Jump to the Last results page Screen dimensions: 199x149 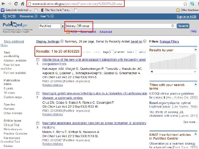142,52
